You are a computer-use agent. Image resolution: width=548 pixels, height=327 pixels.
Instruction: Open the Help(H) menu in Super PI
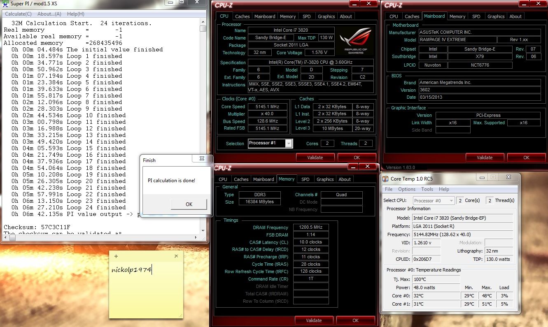click(75, 14)
